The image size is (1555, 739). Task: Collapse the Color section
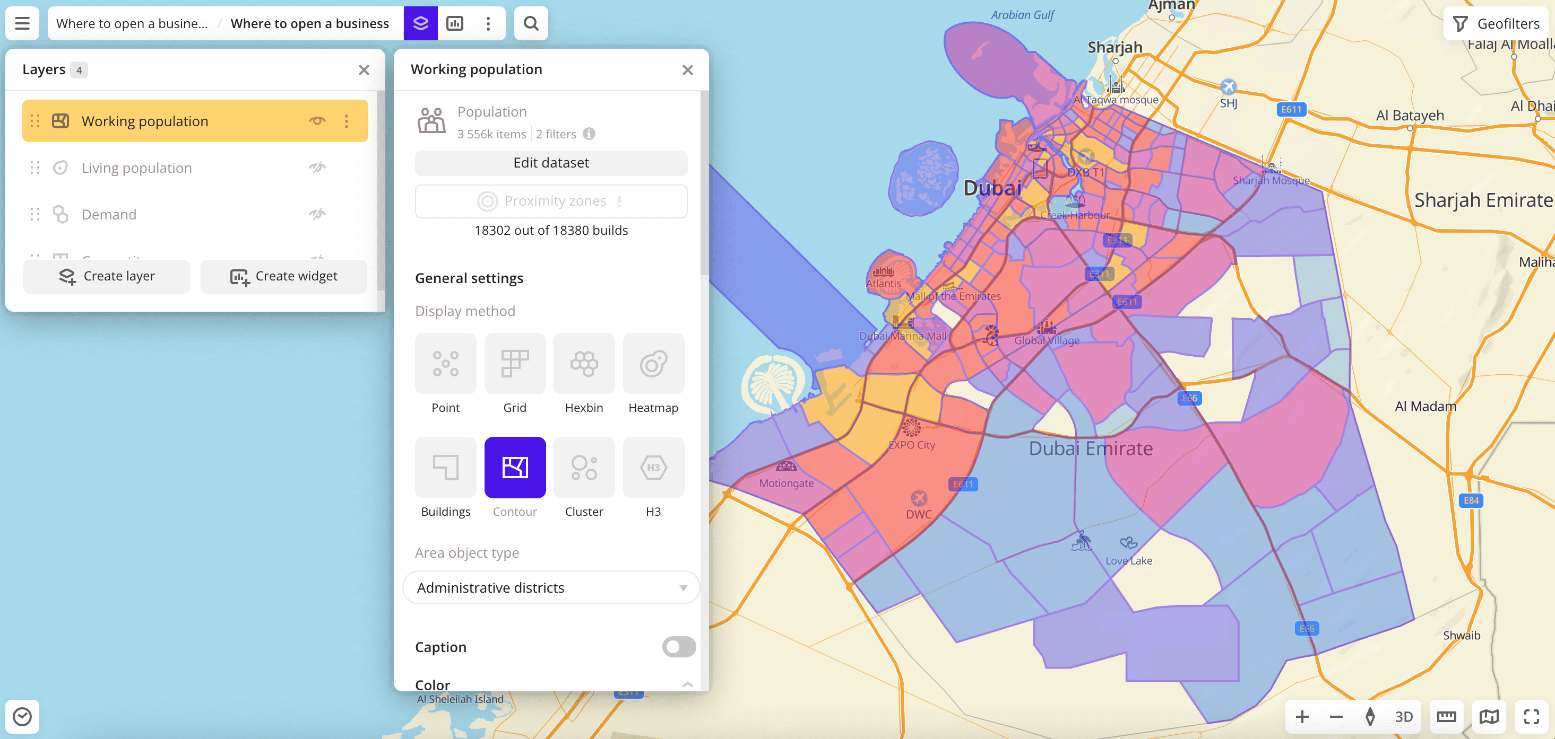pos(687,684)
